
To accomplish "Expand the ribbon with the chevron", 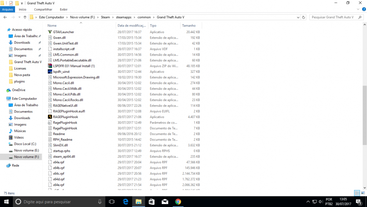I will (x=358, y=10).
